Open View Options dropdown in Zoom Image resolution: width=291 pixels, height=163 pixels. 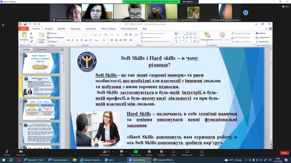point(189,2)
